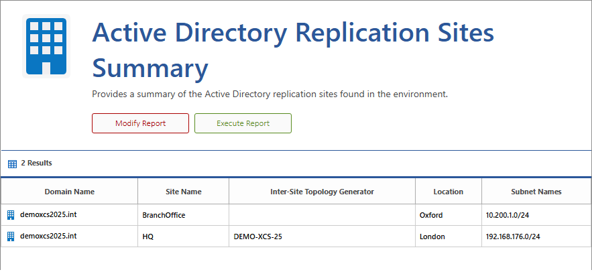
Task: Click the Inter-Site Topology Generator column header
Action: click(322, 192)
